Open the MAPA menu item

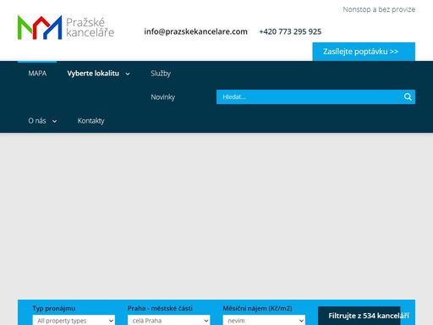(37, 74)
